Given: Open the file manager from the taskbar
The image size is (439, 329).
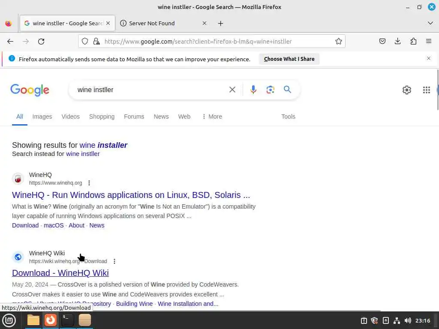Looking at the screenshot, I should [33, 320].
